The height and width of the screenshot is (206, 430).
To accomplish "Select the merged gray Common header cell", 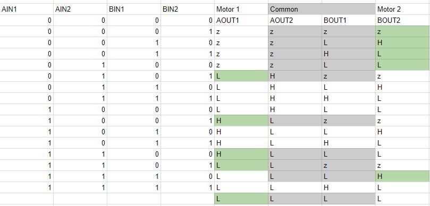I will (x=322, y=10).
